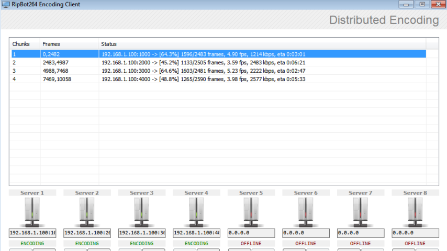This screenshot has height=251, width=447.
Task: Focus the Server 1 address field
Action: click(32, 233)
